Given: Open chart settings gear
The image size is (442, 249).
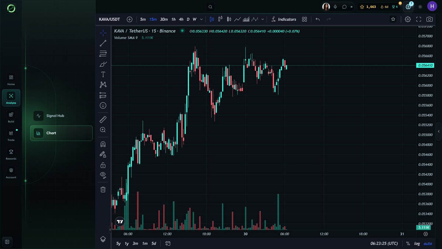Looking at the screenshot, I should pyautogui.click(x=408, y=19).
